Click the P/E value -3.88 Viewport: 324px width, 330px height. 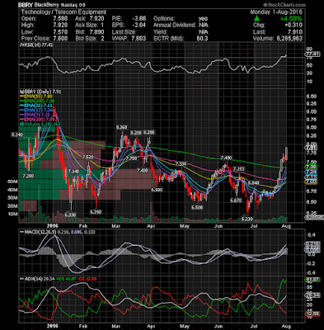[x=139, y=19]
